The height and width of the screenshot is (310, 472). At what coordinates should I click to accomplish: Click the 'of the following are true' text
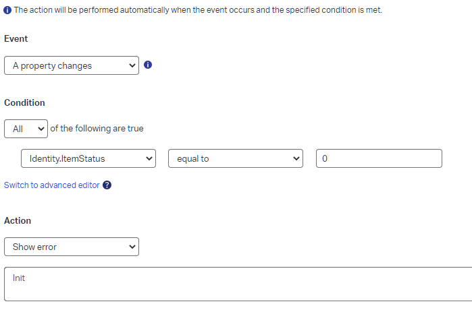(97, 128)
